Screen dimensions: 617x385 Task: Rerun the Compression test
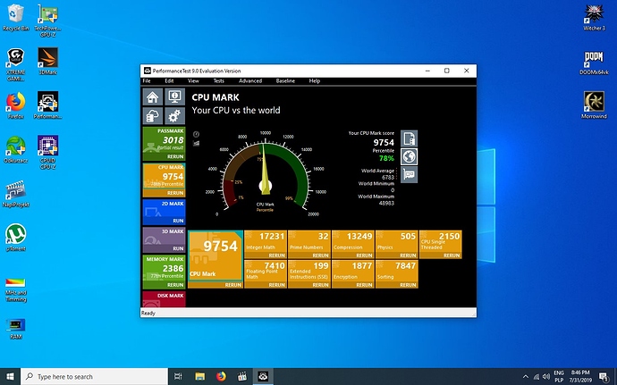click(364, 255)
